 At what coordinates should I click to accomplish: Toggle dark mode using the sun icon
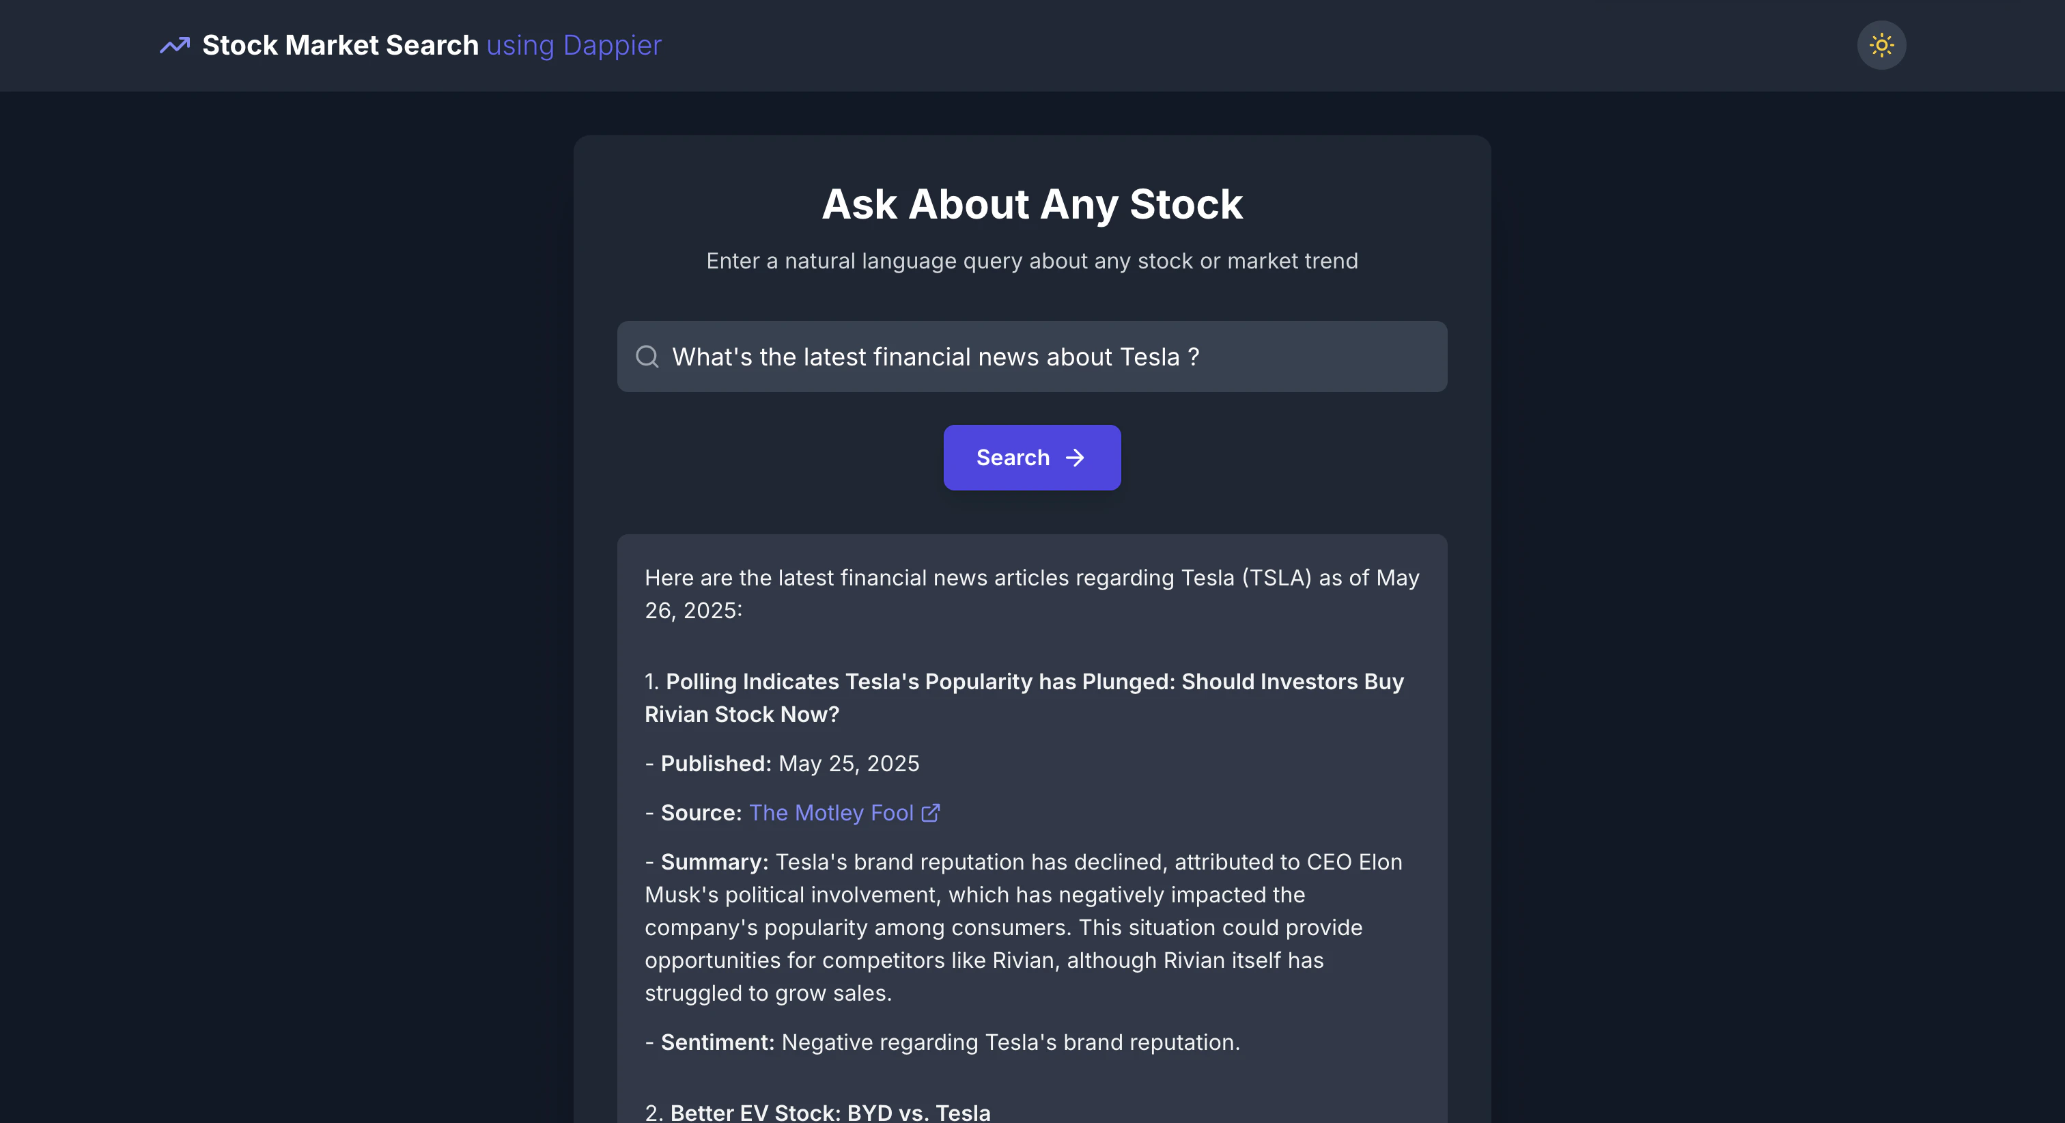point(1881,45)
